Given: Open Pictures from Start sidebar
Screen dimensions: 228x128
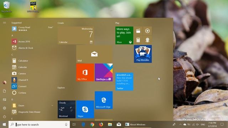Looking at the screenshot, I should (4, 100).
